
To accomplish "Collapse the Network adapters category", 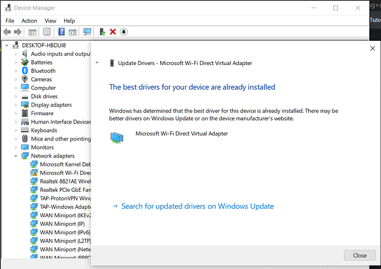I will (x=16, y=156).
